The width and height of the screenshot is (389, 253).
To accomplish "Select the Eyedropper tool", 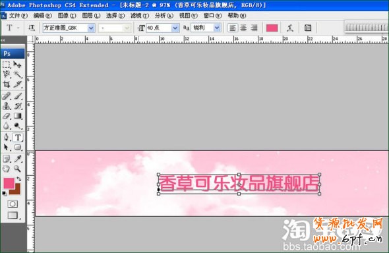I will tap(18, 159).
